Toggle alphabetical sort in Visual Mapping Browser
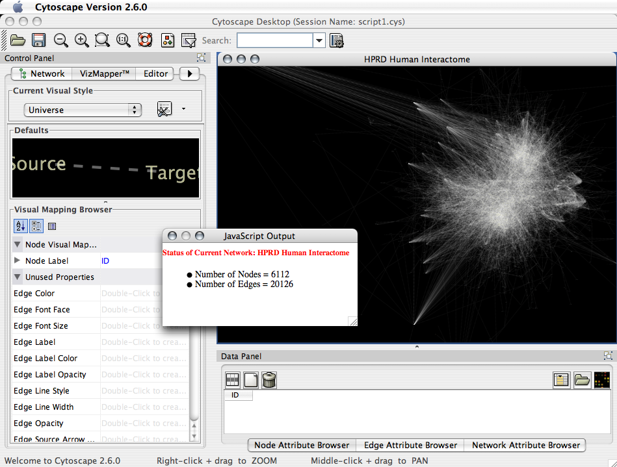The image size is (617, 467). pos(20,226)
